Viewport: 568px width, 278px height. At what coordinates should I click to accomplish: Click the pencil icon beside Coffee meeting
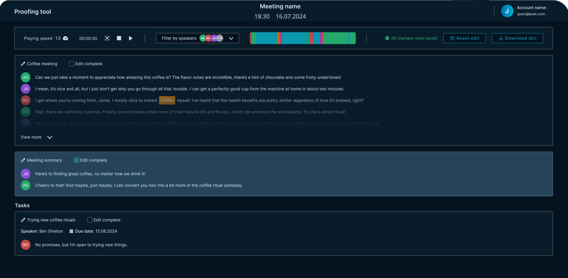23,64
